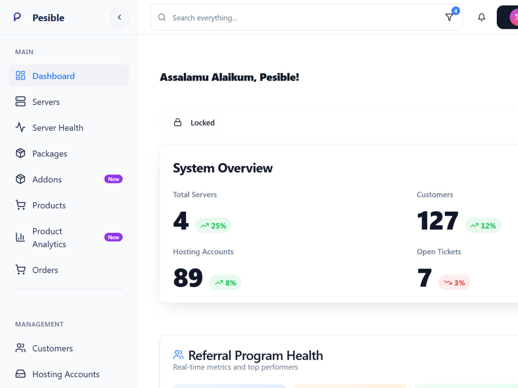
Task: Click the Addons box icon
Action: (x=21, y=179)
